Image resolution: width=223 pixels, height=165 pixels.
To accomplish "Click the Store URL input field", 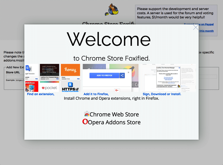I will [111, 77].
